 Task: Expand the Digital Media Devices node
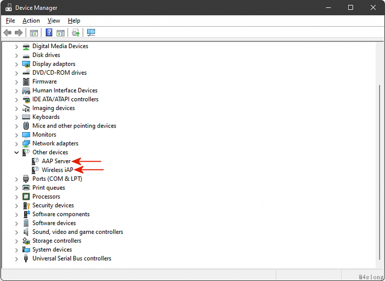click(x=16, y=47)
